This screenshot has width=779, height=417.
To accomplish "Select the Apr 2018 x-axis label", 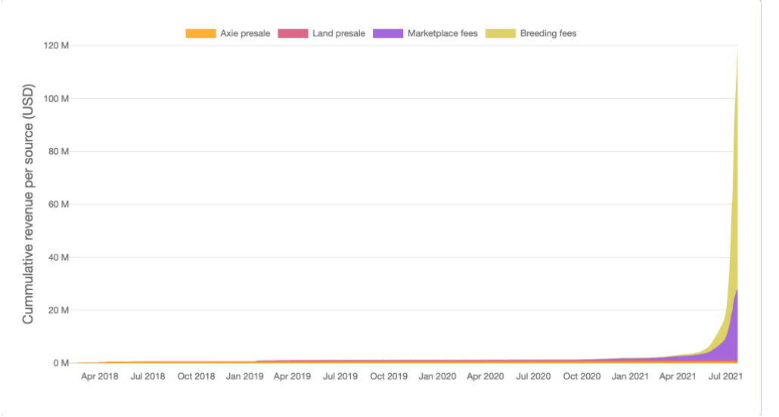I will pos(100,376).
